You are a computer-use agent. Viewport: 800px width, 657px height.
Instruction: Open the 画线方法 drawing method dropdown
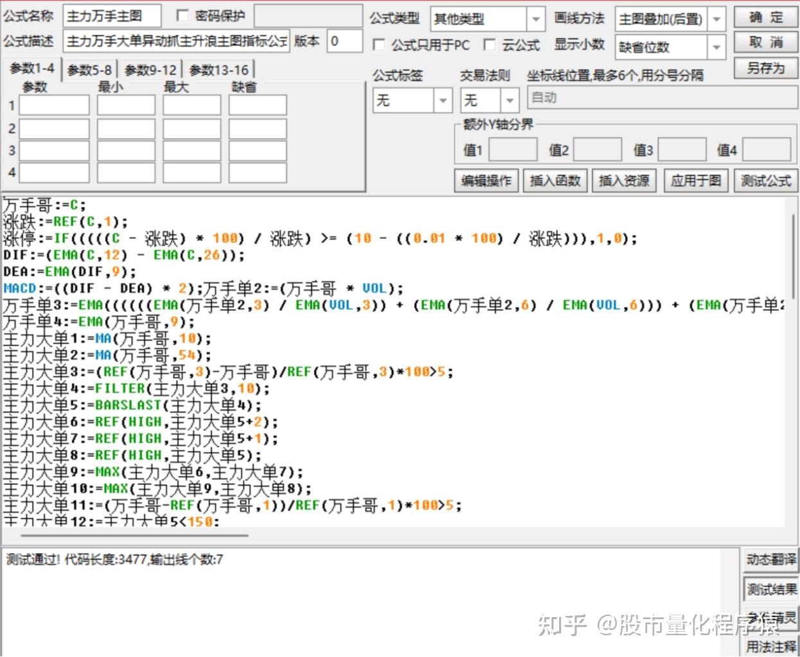(670, 19)
